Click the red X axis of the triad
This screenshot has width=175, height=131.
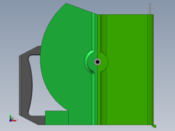tap(14, 121)
